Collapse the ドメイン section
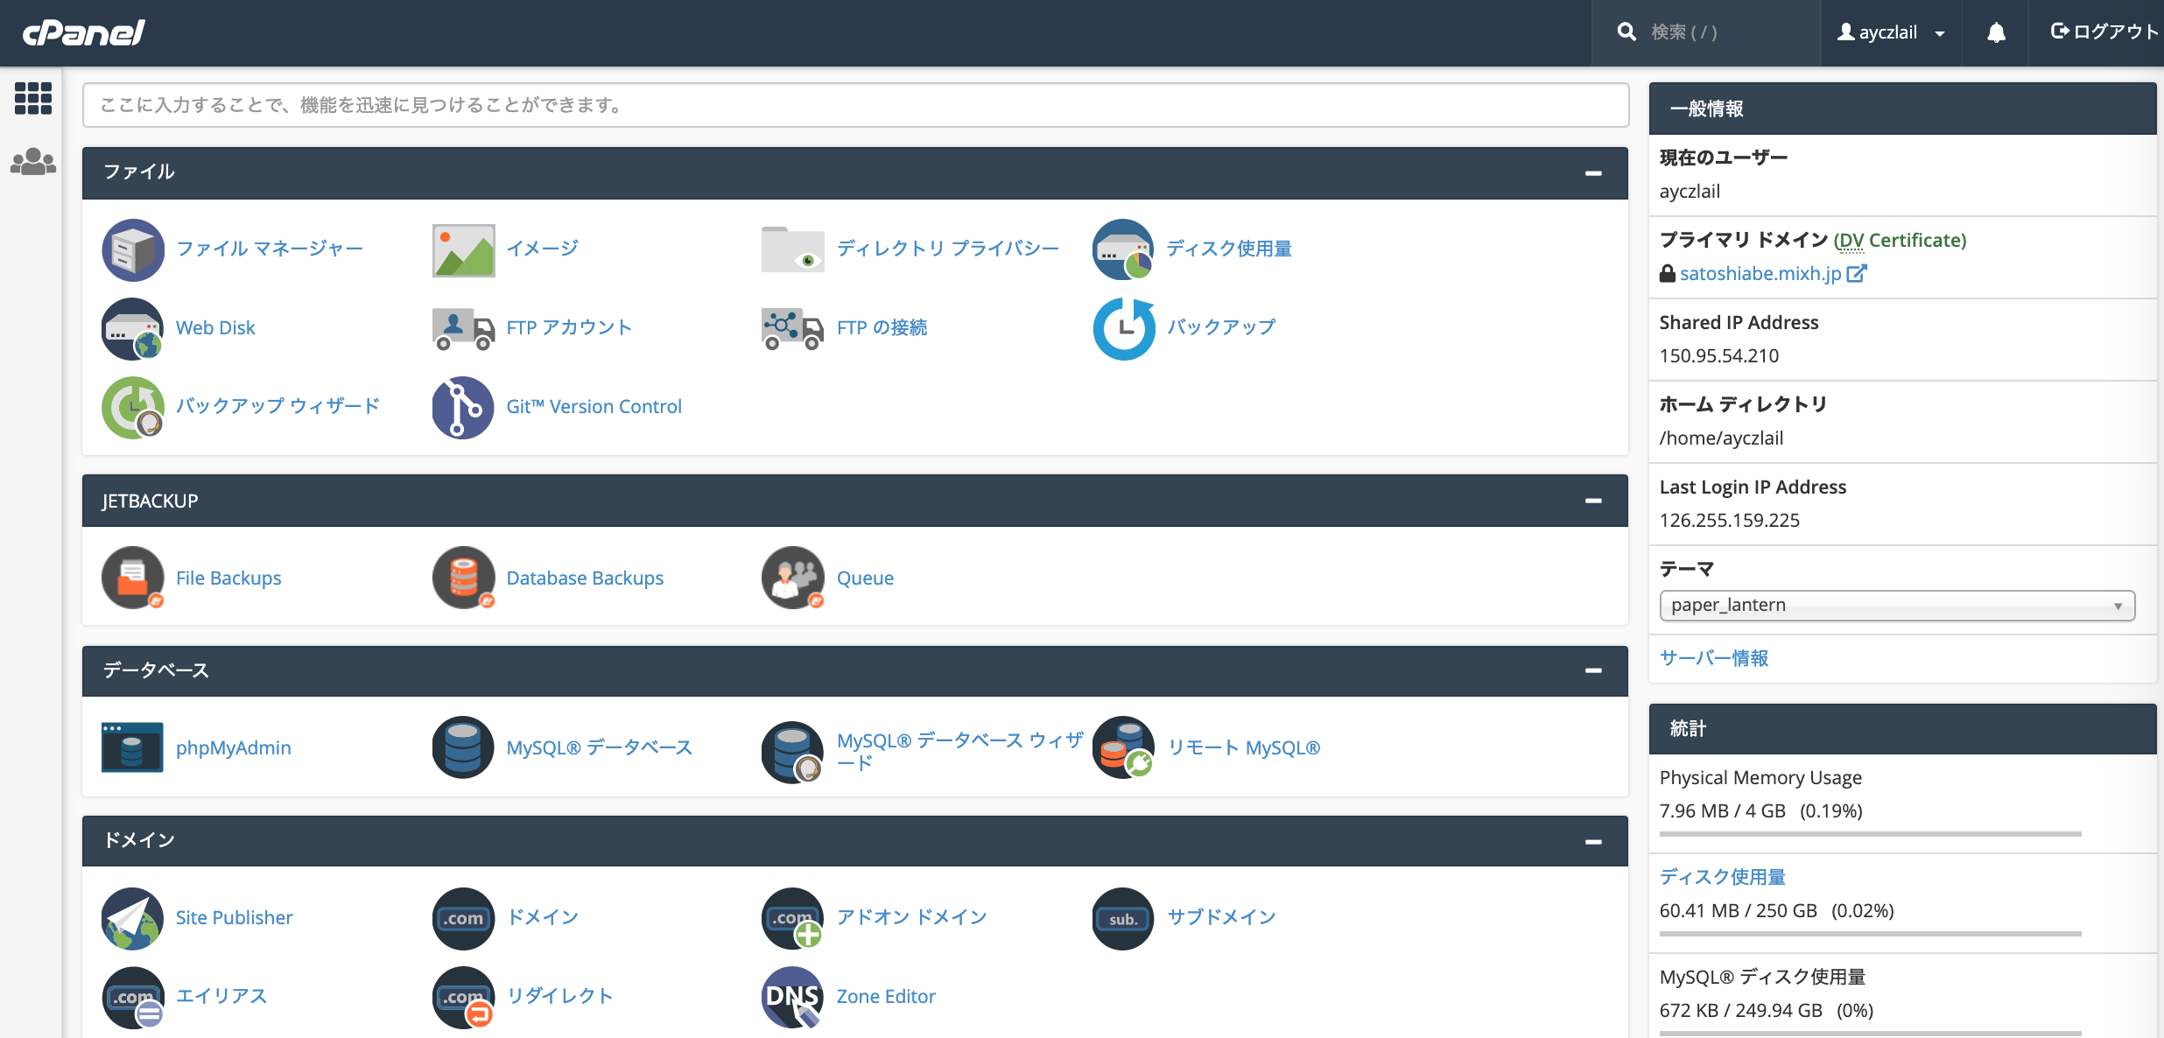 coord(1593,841)
